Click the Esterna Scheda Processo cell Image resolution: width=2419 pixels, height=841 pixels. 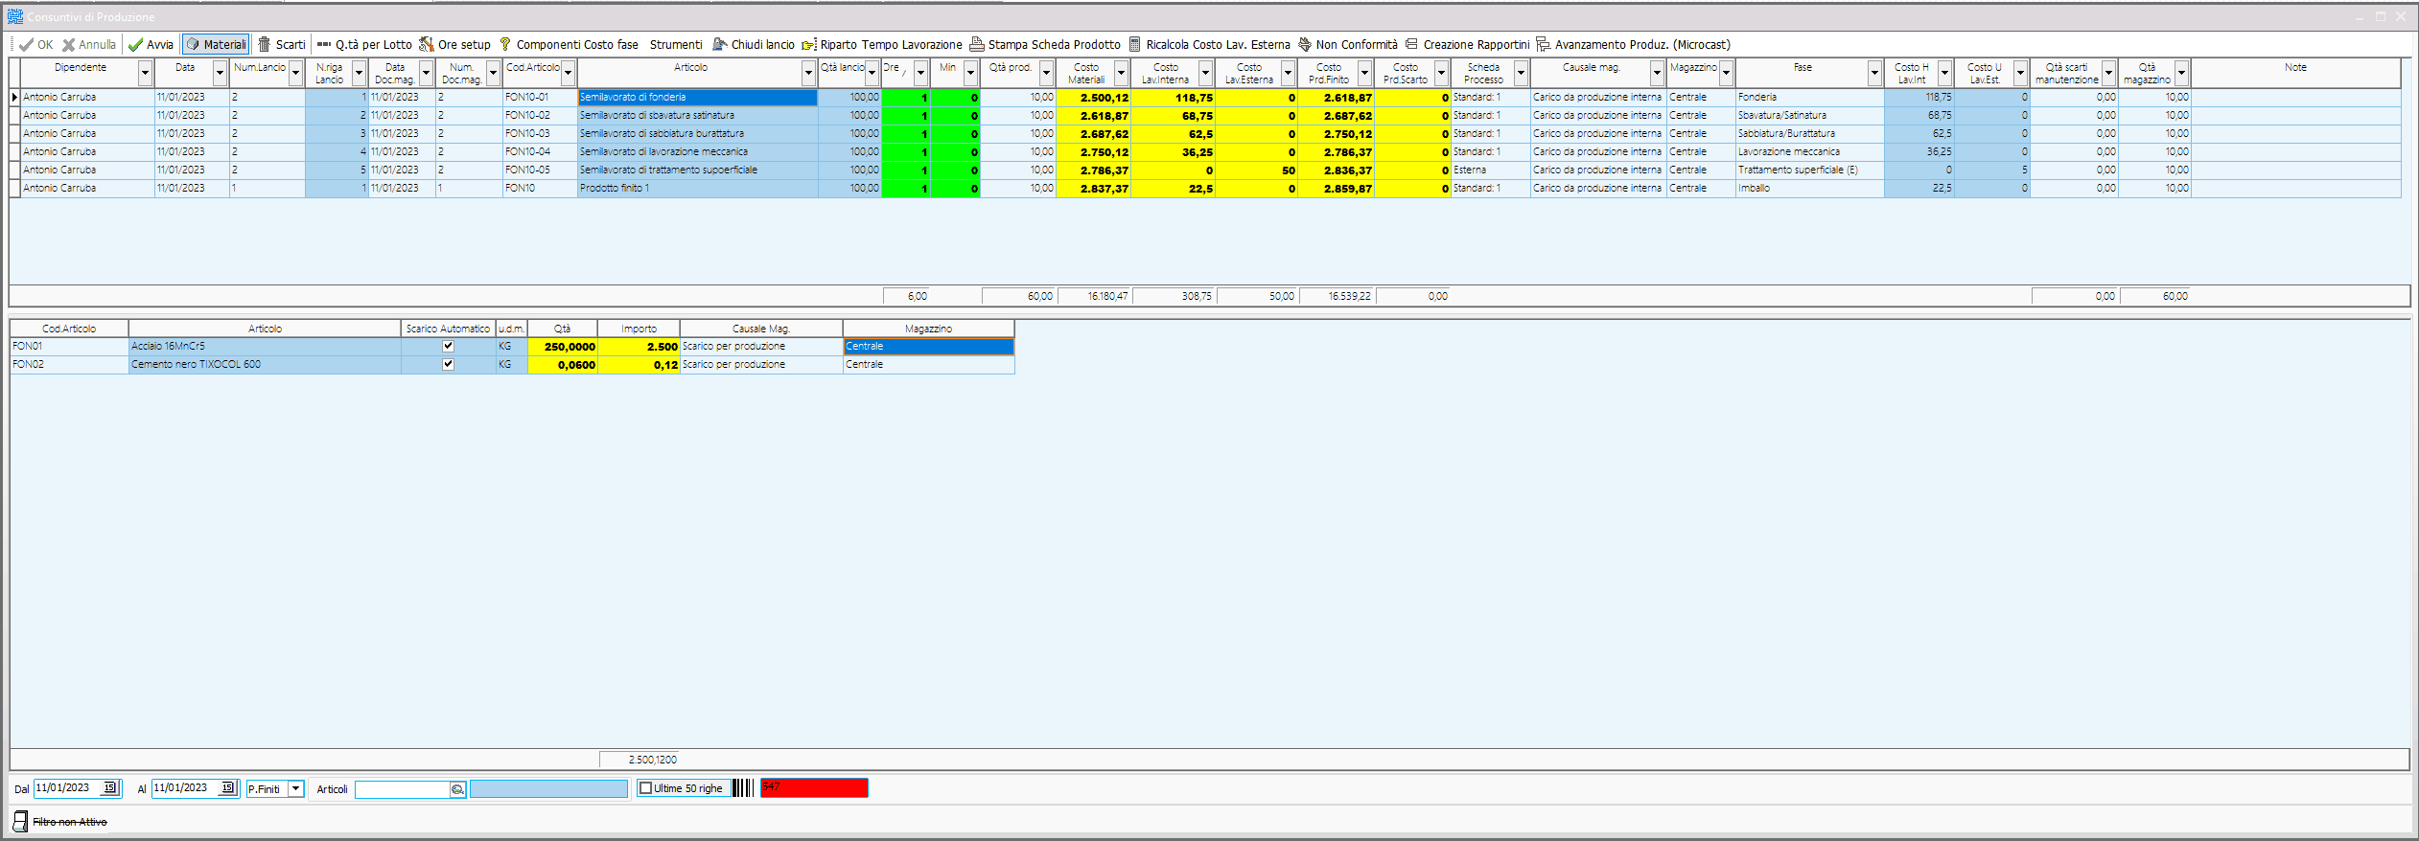pos(1490,170)
